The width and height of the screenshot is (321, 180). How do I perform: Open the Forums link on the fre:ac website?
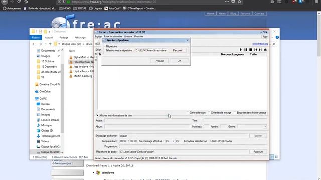tap(245, 14)
